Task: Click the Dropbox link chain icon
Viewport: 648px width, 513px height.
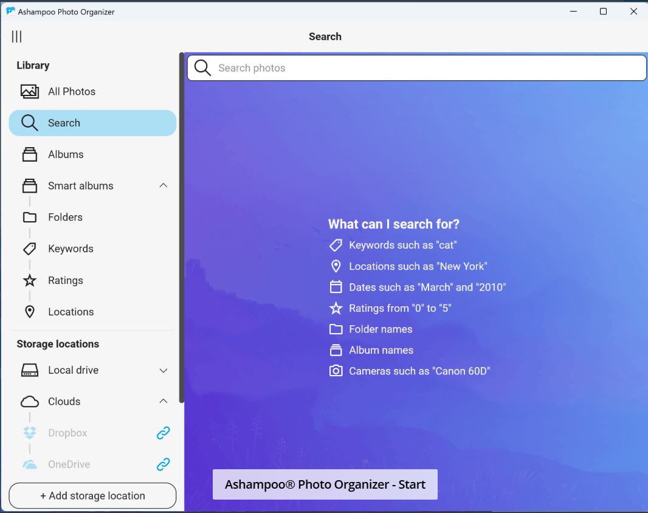Action: point(163,433)
